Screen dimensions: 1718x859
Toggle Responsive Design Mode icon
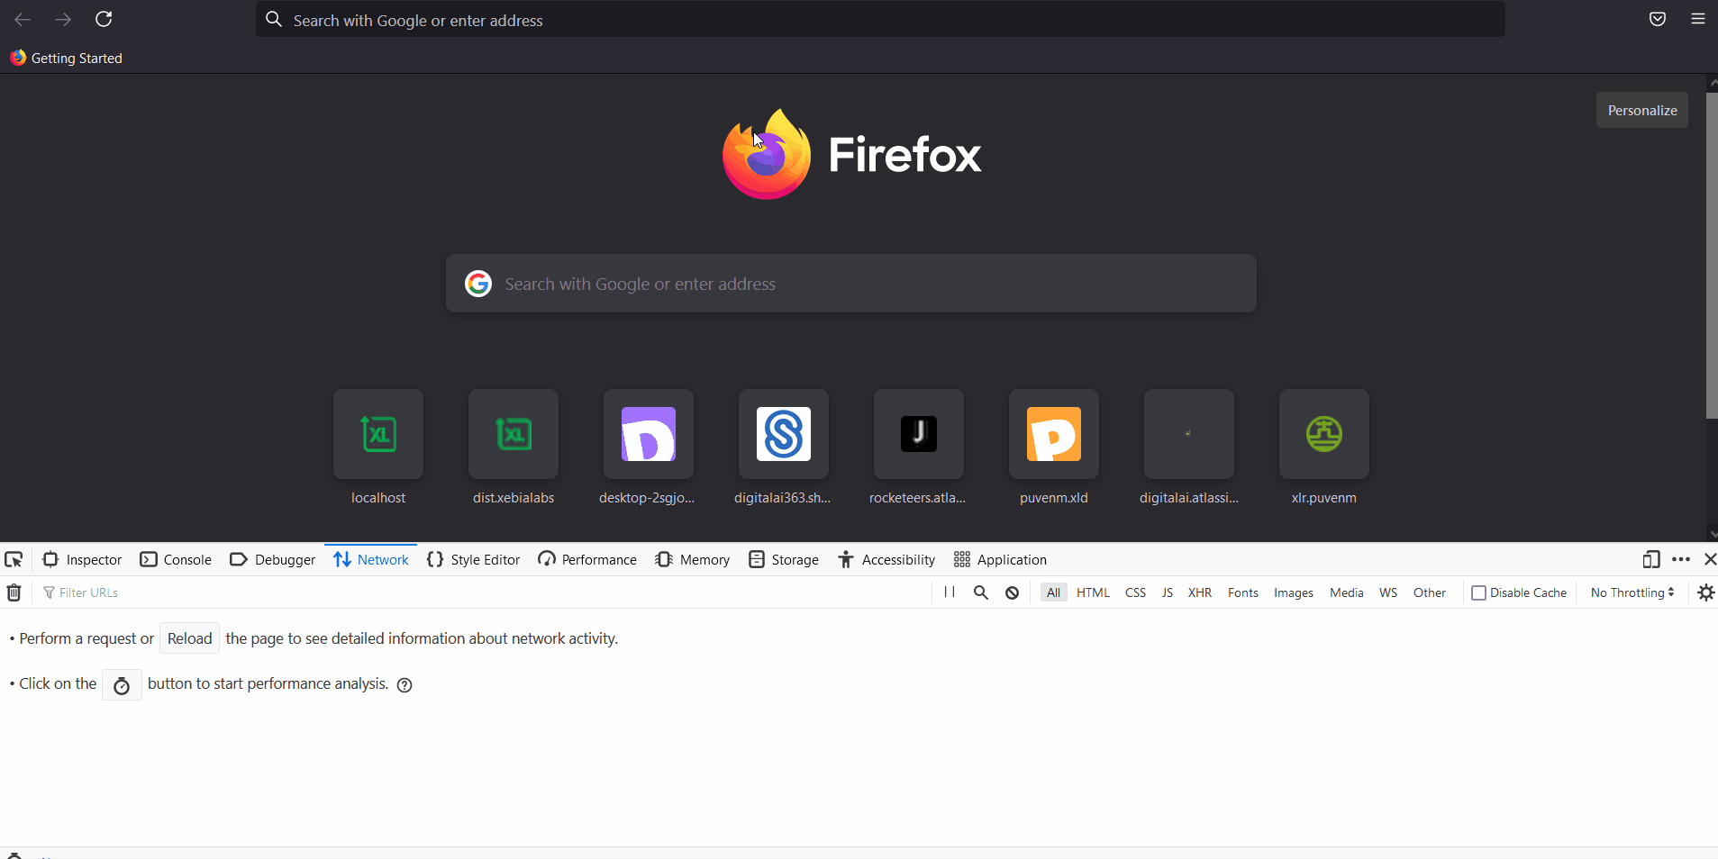1650,559
